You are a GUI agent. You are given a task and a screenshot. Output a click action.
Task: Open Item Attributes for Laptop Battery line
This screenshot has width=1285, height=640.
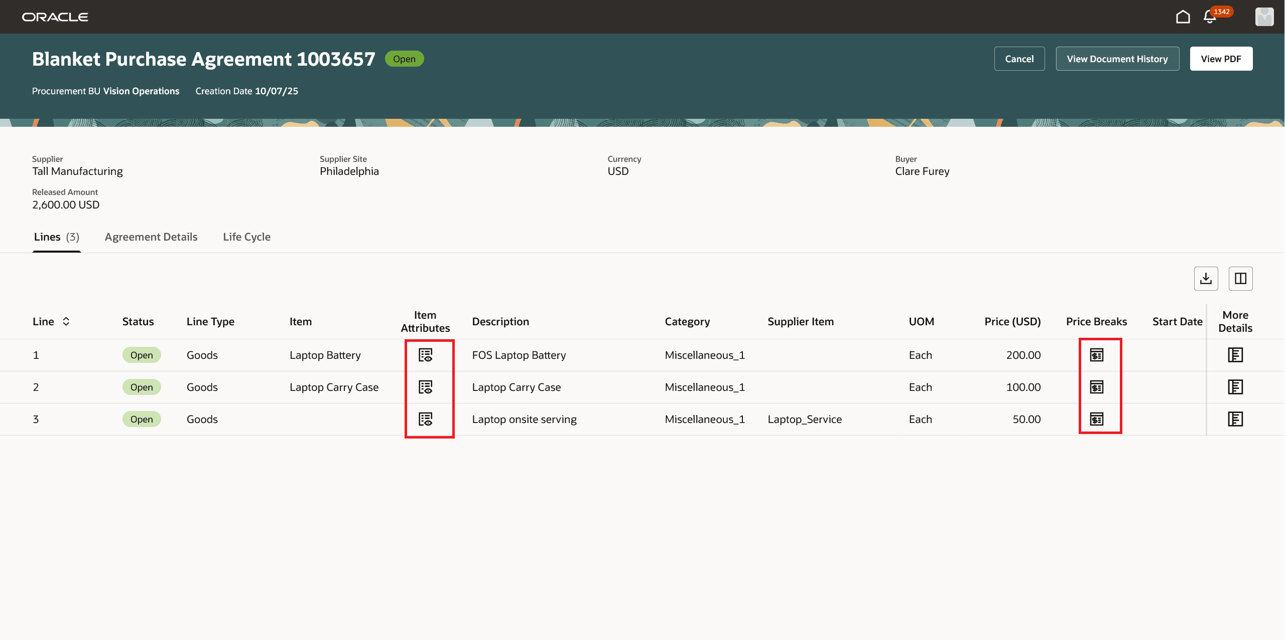point(425,355)
